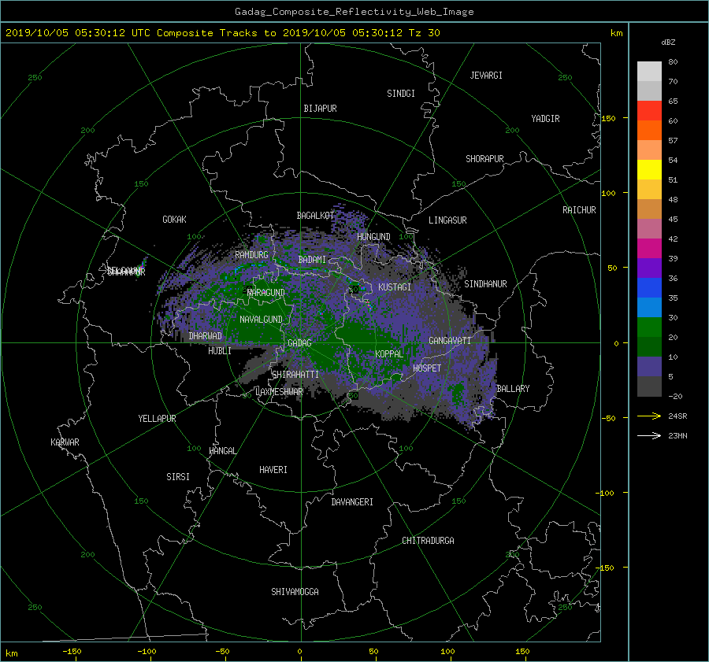
Task: Click the -150 bottom axis tick label
Action: coord(72,652)
